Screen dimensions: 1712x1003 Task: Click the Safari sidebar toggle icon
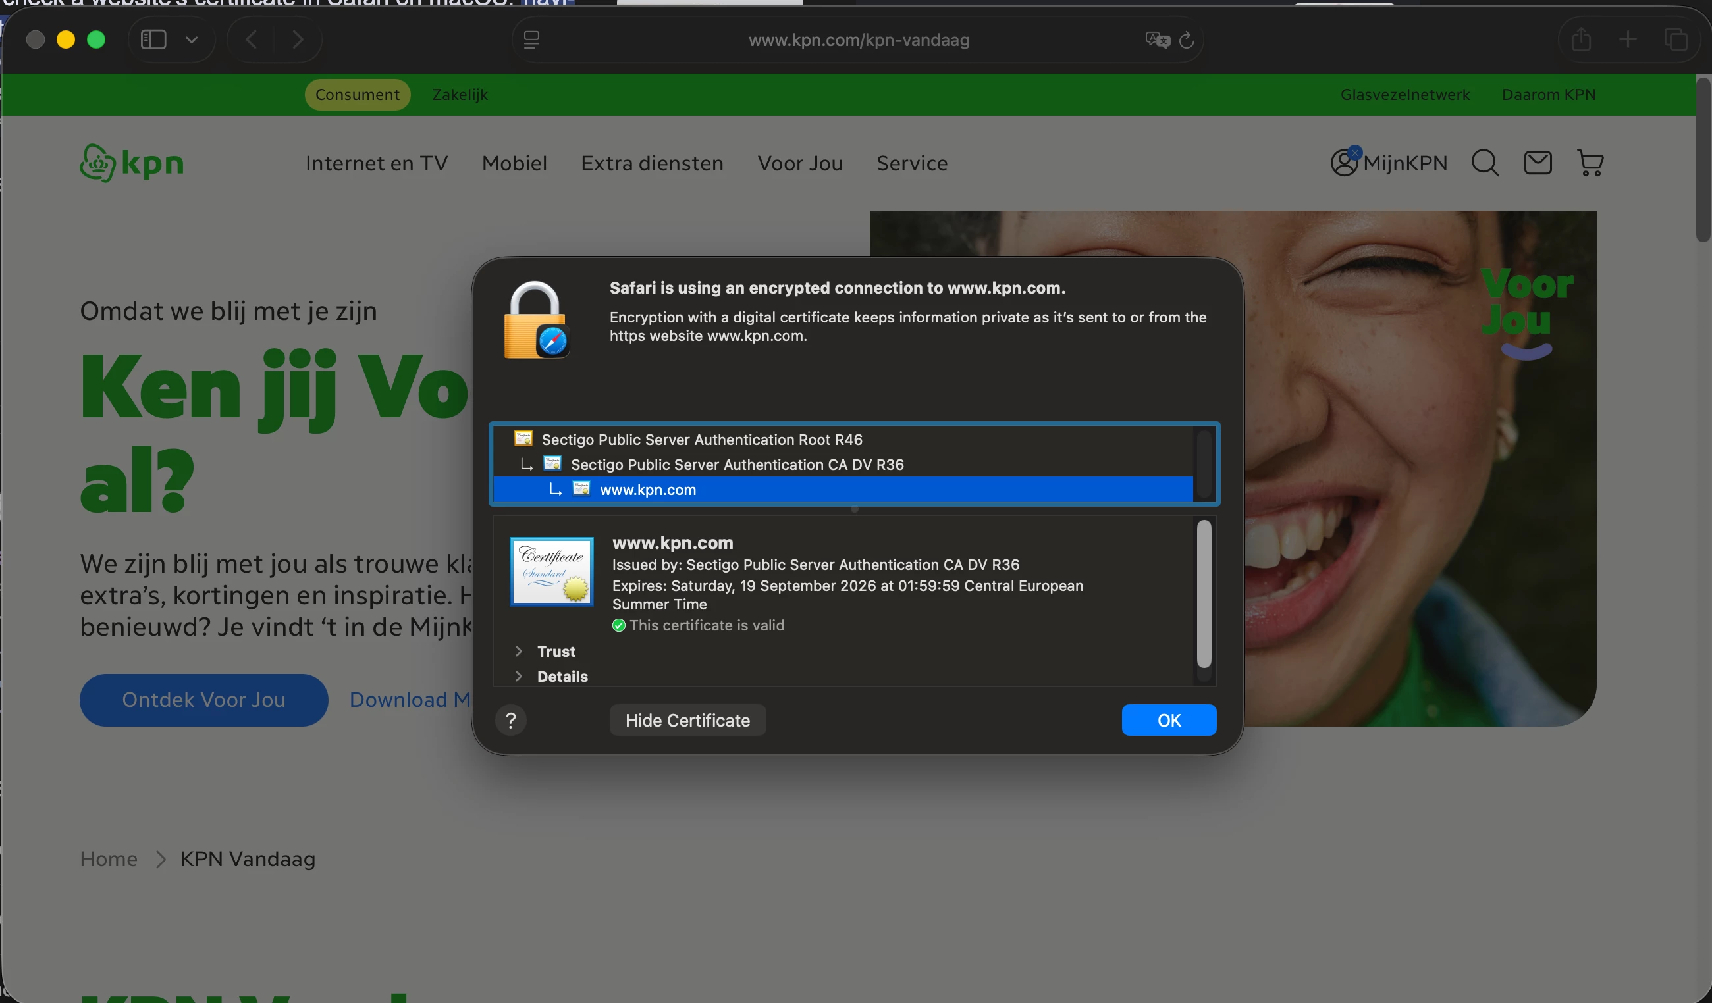[153, 39]
